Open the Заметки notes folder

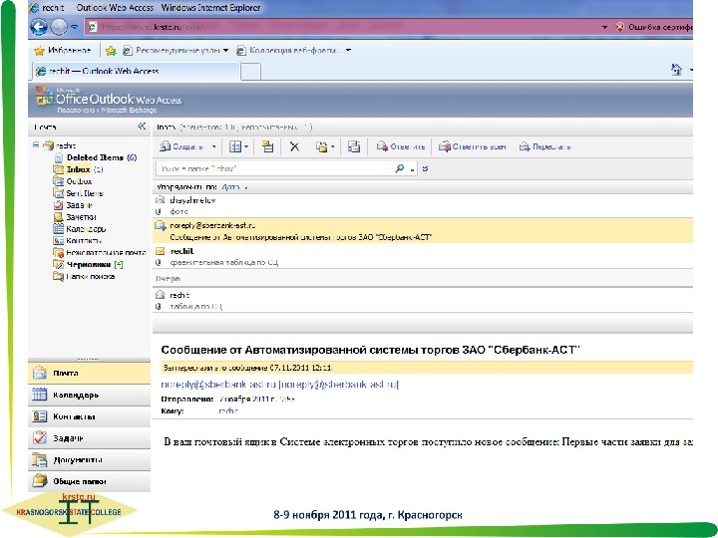[75, 217]
